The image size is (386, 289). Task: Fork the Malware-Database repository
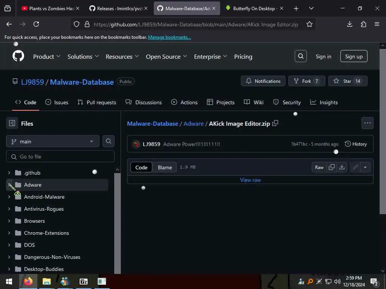[307, 81]
